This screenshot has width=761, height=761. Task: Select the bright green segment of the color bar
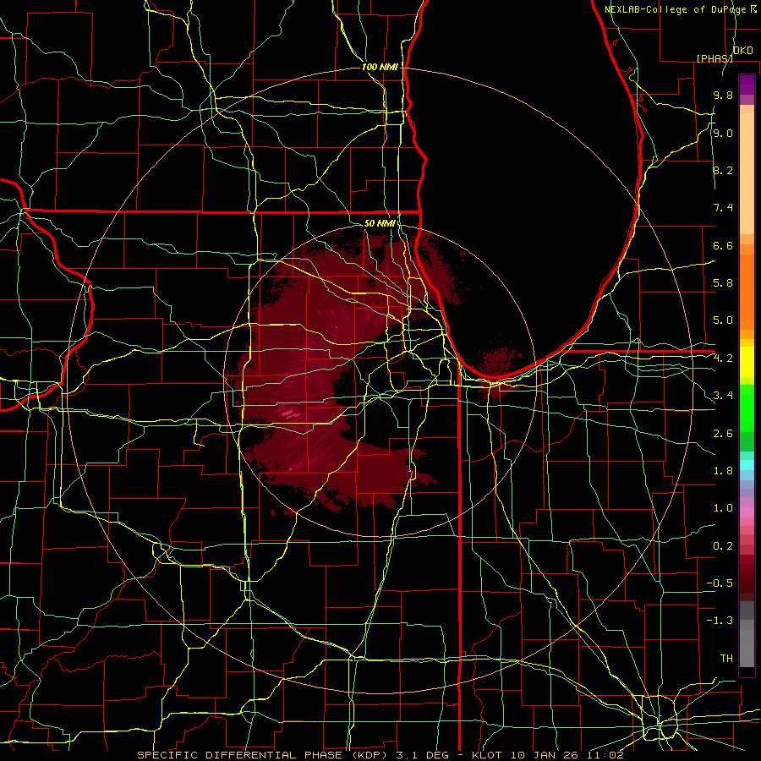747,408
